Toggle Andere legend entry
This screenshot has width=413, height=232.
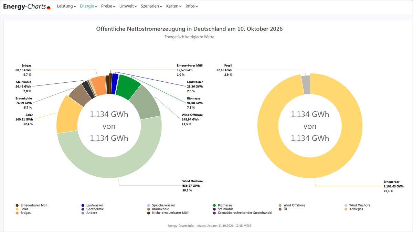(x=89, y=213)
